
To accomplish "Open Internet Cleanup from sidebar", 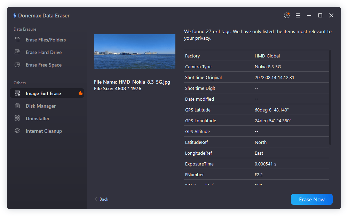I will click(47, 131).
